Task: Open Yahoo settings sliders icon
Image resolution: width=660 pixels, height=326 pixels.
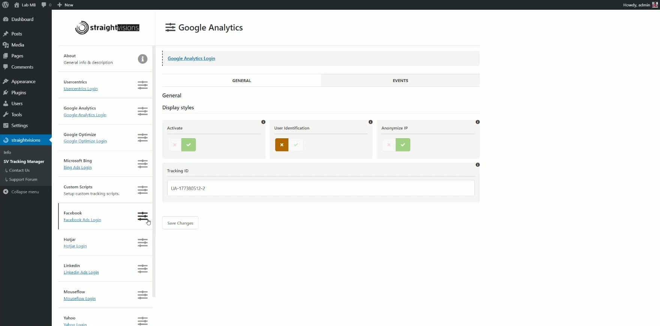Action: tap(142, 321)
